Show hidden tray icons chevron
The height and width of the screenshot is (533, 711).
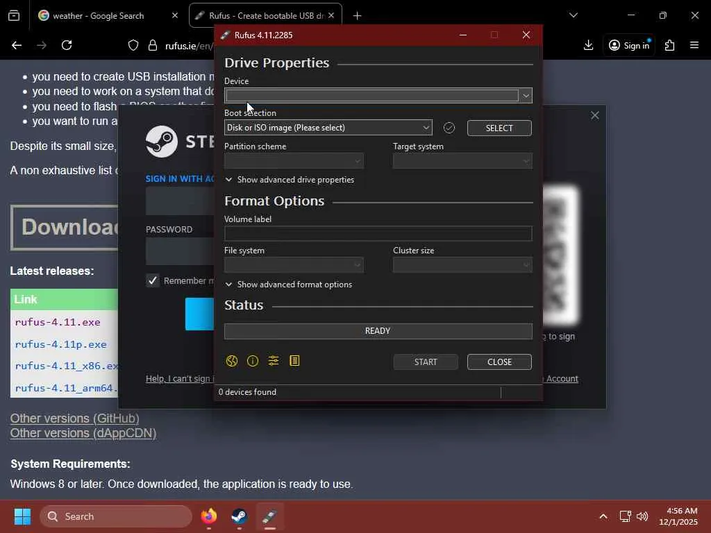tap(603, 516)
